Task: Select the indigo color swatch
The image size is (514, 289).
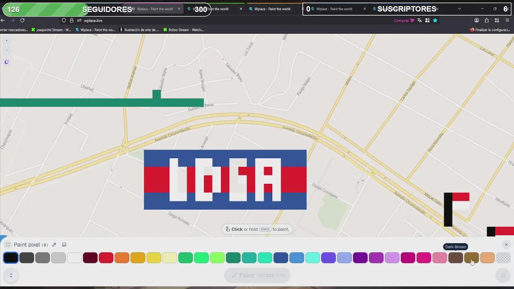Action: [x=328, y=258]
